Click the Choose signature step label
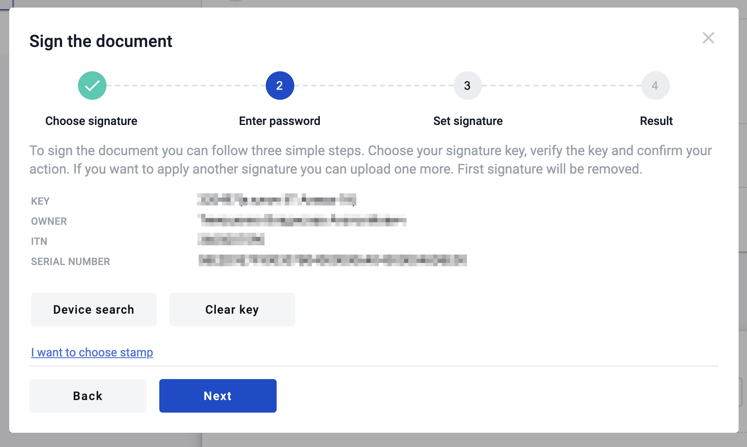Viewport: 747px width, 447px height. [x=91, y=121]
